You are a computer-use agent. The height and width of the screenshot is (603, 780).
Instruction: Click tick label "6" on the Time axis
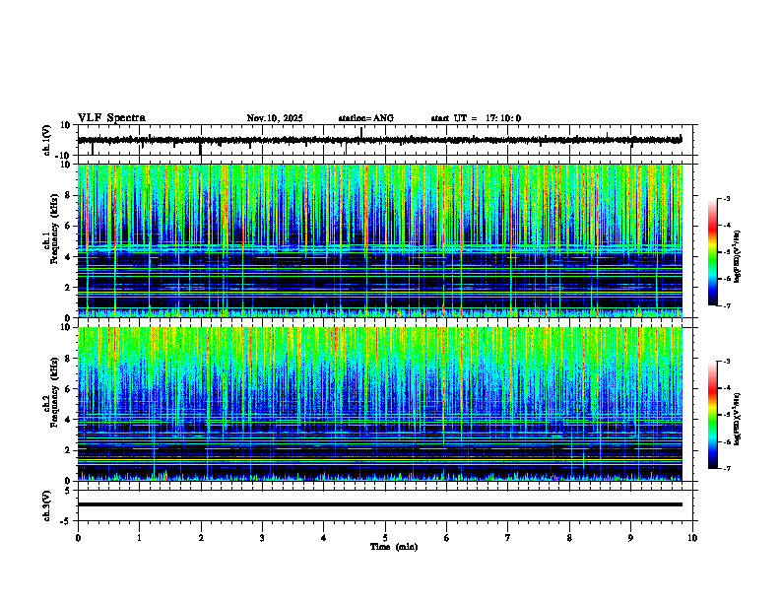[447, 538]
